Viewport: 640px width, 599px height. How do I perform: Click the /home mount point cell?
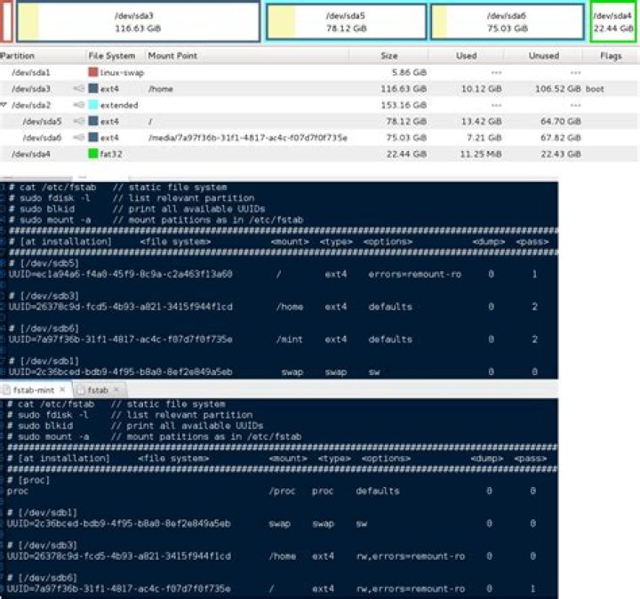tap(160, 89)
